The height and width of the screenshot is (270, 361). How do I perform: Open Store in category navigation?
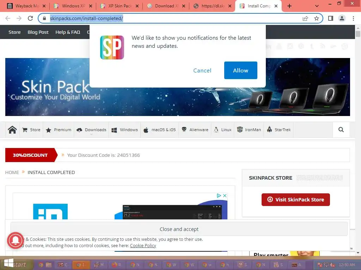pyautogui.click(x=31, y=130)
